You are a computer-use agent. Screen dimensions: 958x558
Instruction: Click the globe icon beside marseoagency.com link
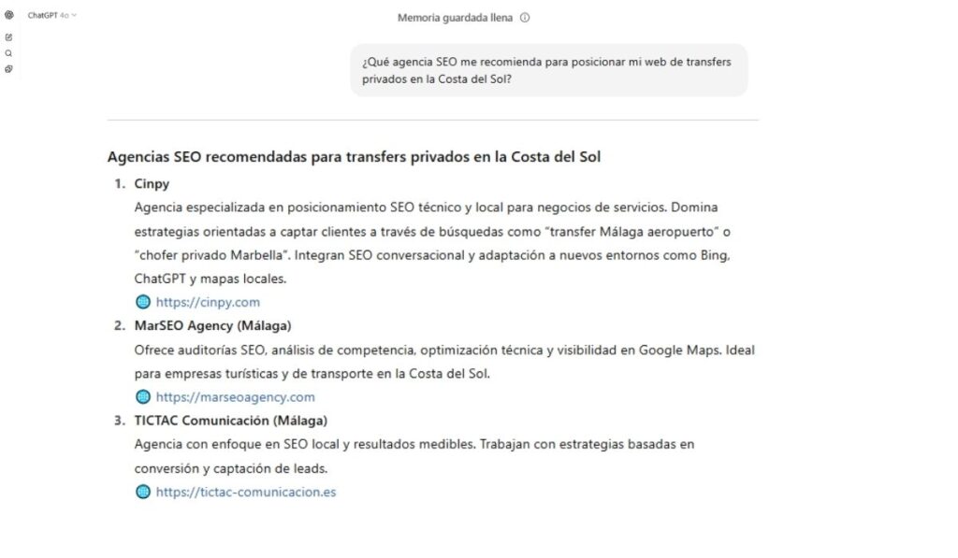143,396
